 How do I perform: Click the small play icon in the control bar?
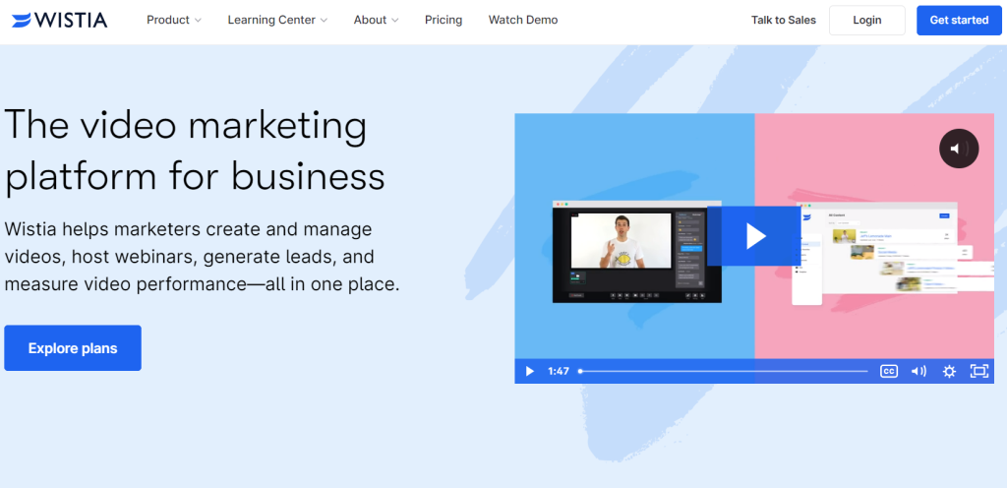click(x=529, y=371)
